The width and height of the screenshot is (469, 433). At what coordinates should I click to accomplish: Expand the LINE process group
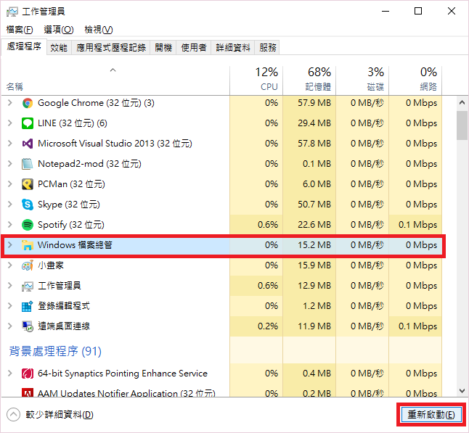10,123
